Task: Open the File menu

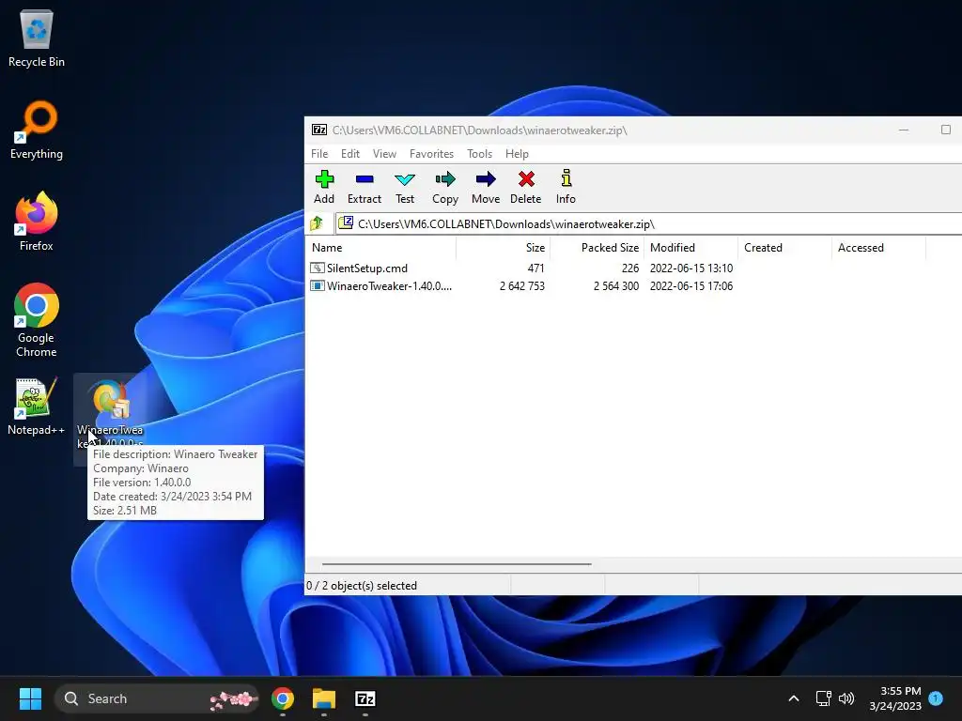Action: pos(319,154)
